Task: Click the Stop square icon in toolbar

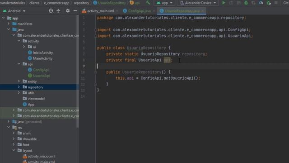Action: coord(276,3)
